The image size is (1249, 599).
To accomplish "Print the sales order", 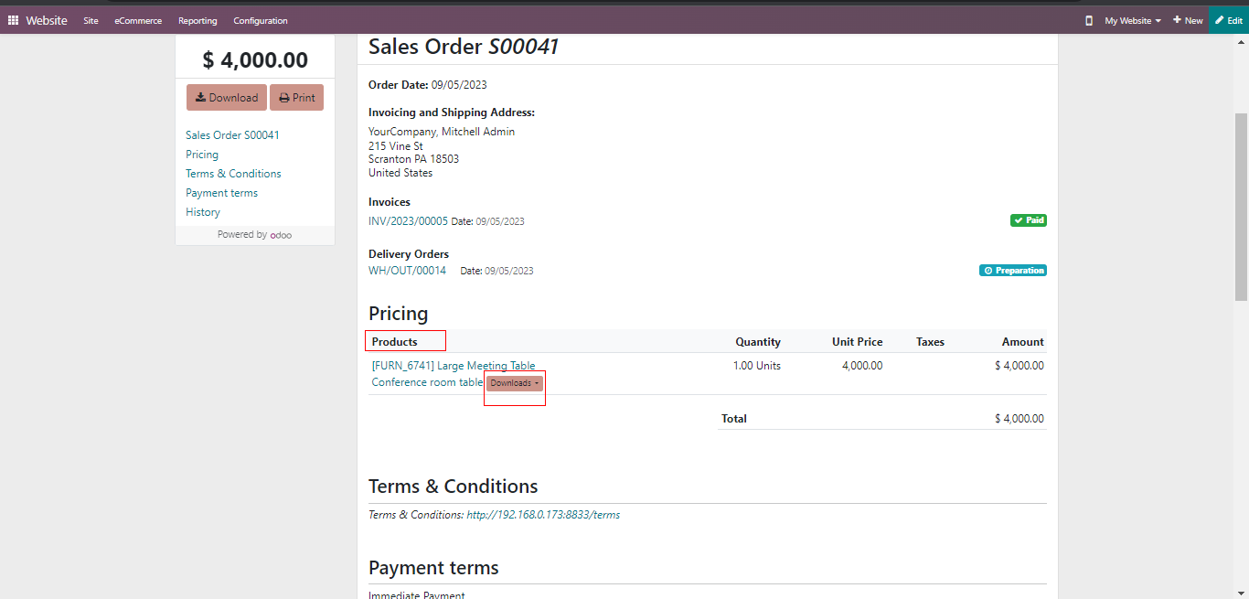I will point(297,98).
